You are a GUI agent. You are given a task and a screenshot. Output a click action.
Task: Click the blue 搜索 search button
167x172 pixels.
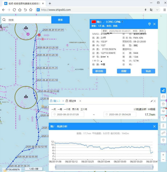click(60, 20)
